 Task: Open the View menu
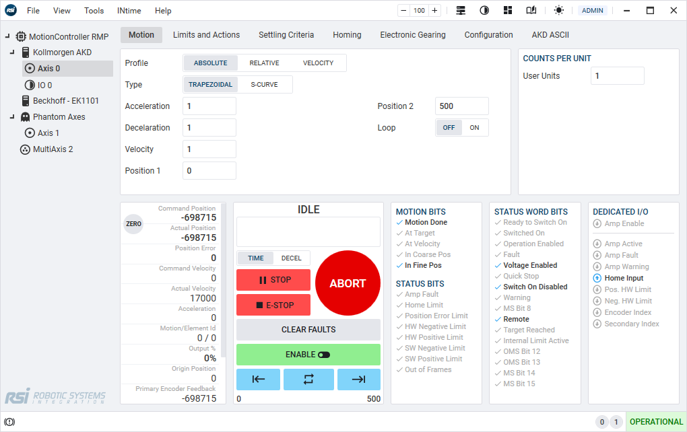coord(62,11)
